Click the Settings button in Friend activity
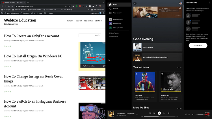This screenshot has height=119, width=212. coord(198,46)
